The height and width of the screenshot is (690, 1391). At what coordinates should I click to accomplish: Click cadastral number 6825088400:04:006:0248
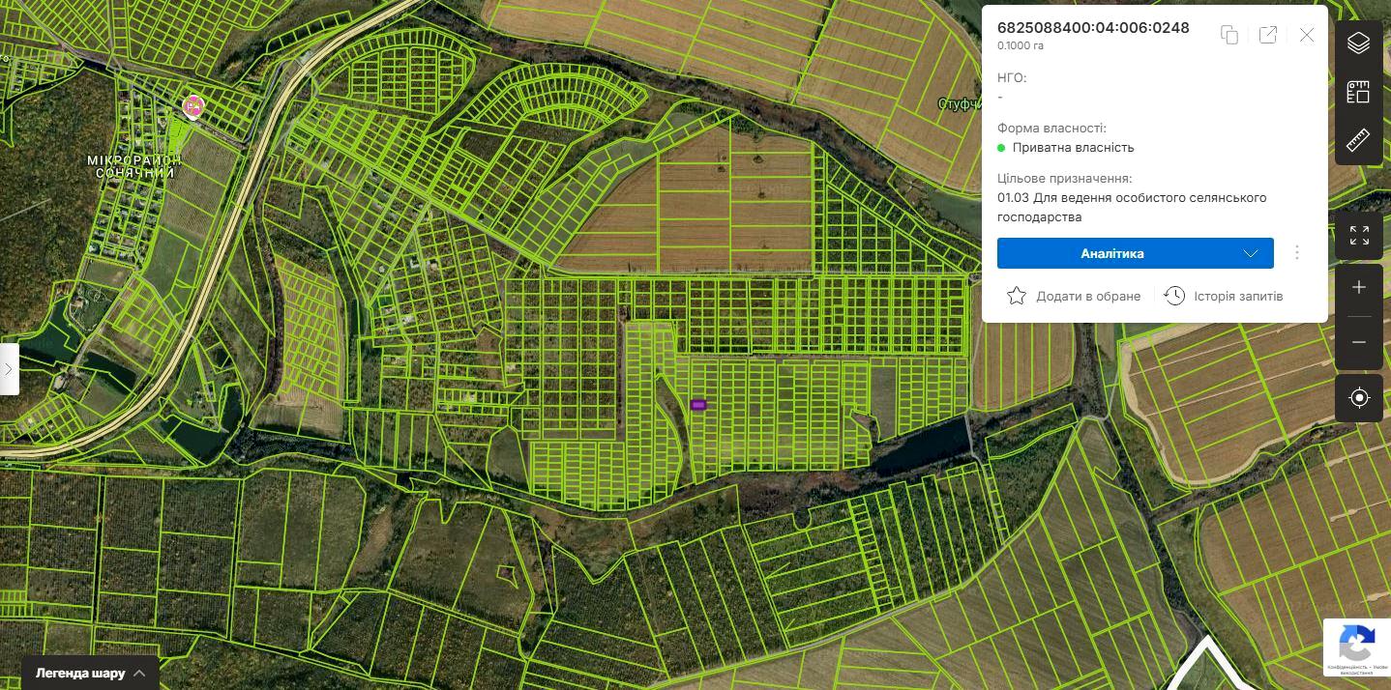[1093, 27]
